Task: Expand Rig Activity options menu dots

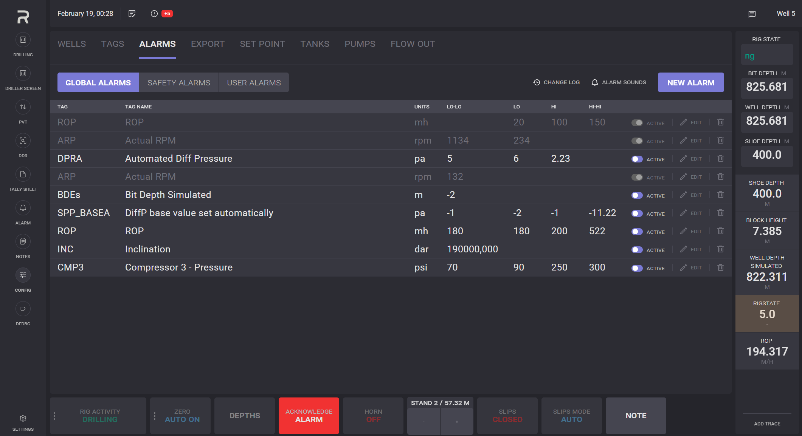Action: [54, 416]
